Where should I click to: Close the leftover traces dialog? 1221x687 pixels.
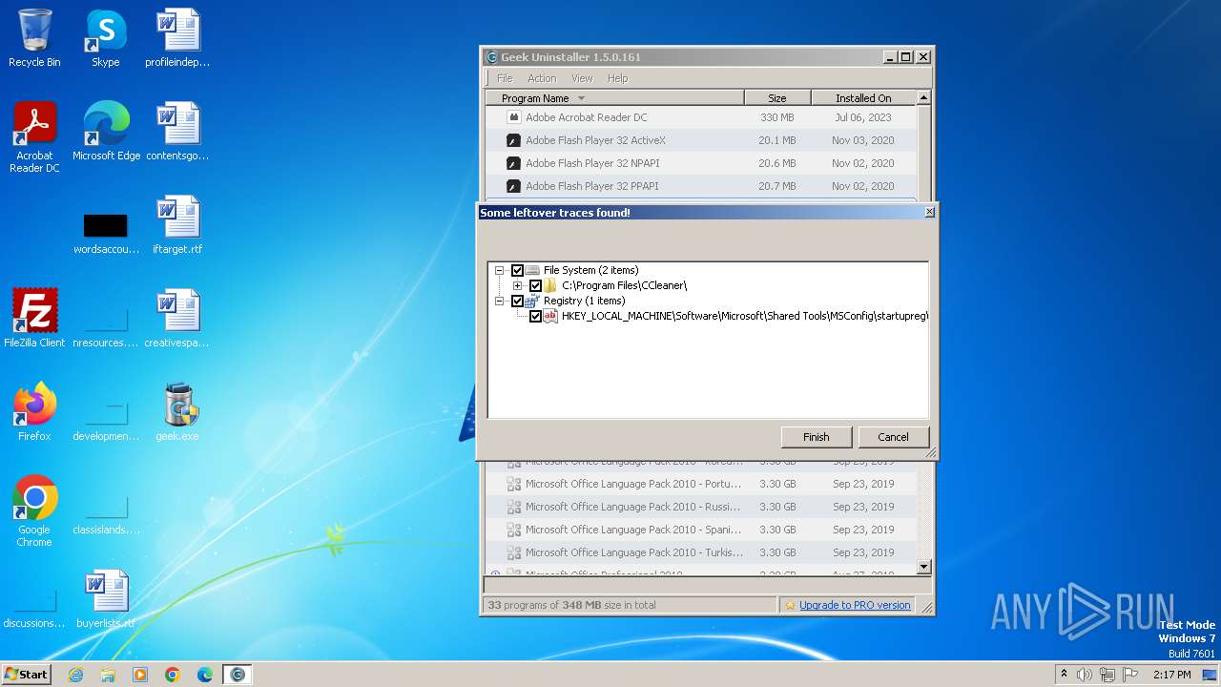[x=930, y=212]
